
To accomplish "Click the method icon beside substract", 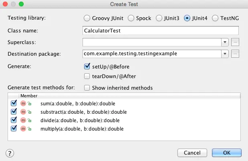I will tap(23, 112).
